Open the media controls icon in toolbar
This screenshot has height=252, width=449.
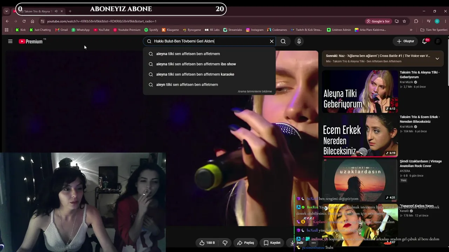click(x=429, y=21)
